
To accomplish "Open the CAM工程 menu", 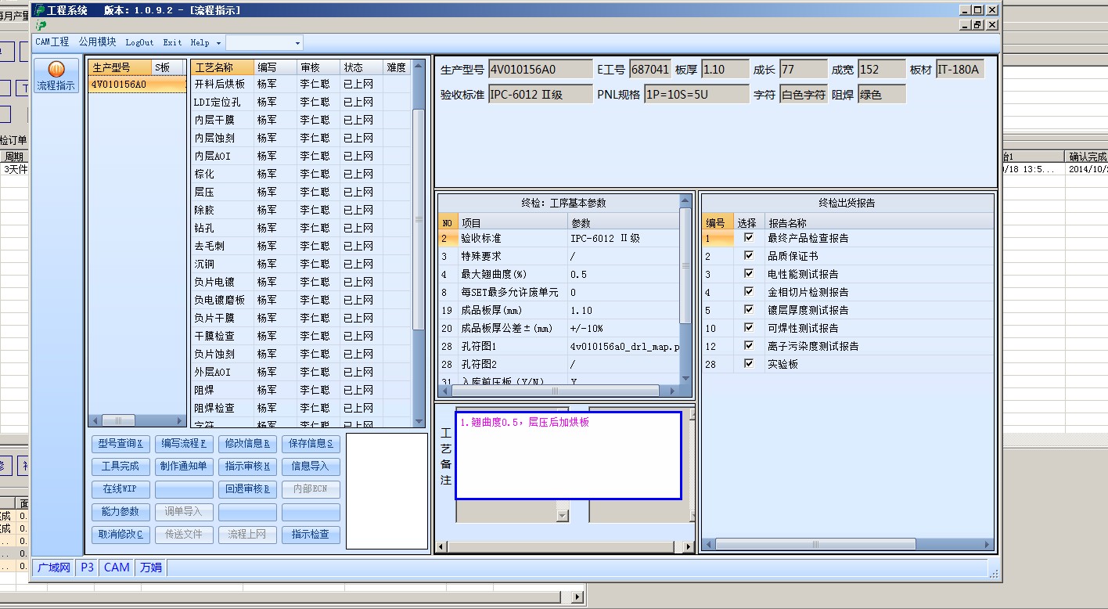I will (52, 42).
